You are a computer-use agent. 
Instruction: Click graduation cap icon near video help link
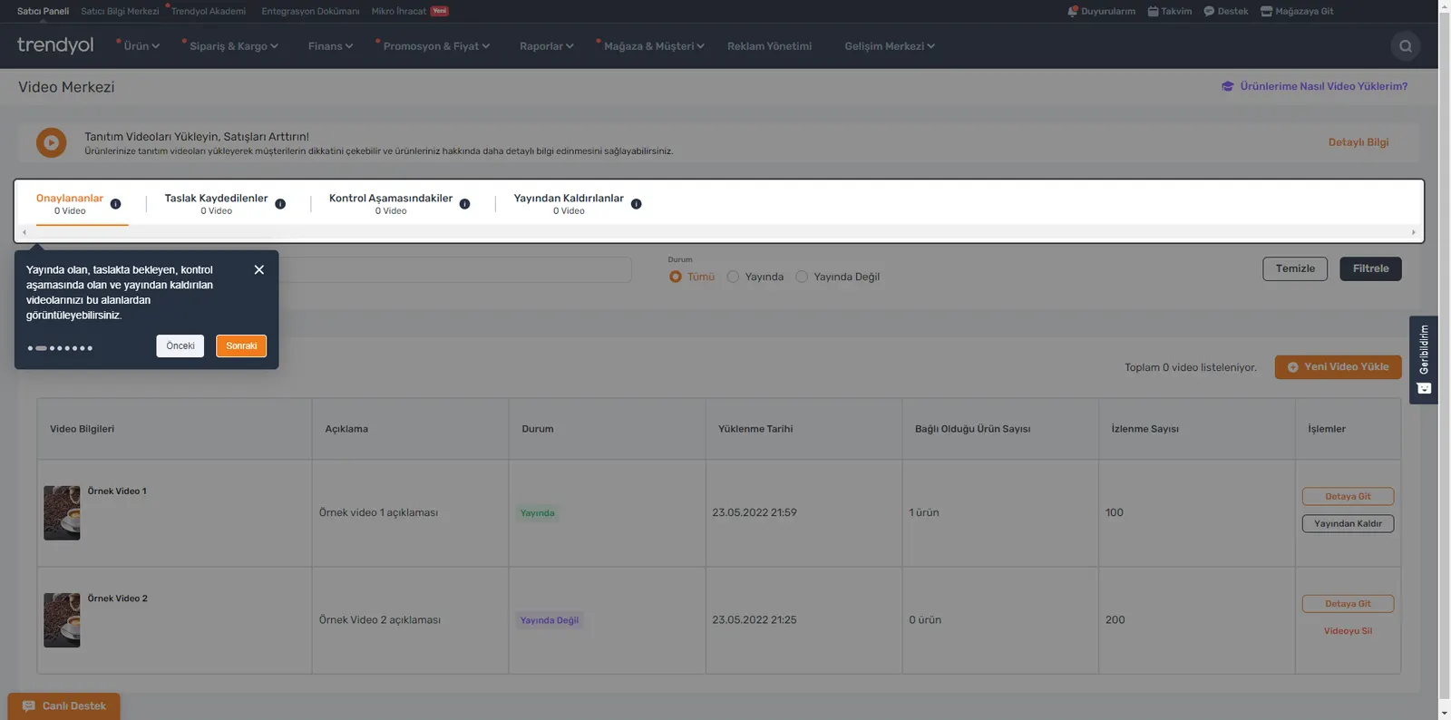tap(1228, 86)
